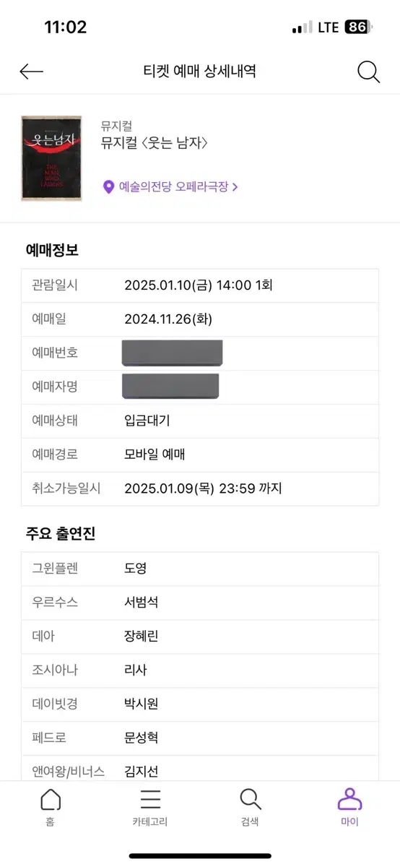Viewport: 400px width, 867px height.
Task: Tap 취소가능일시 2025.01.09 row
Action: [200, 488]
